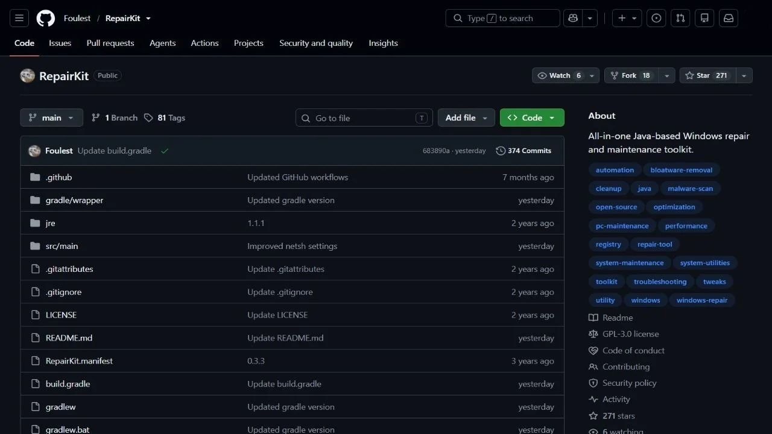Go to GitHub home via Octocat logo
This screenshot has width=772, height=434.
tap(46, 18)
